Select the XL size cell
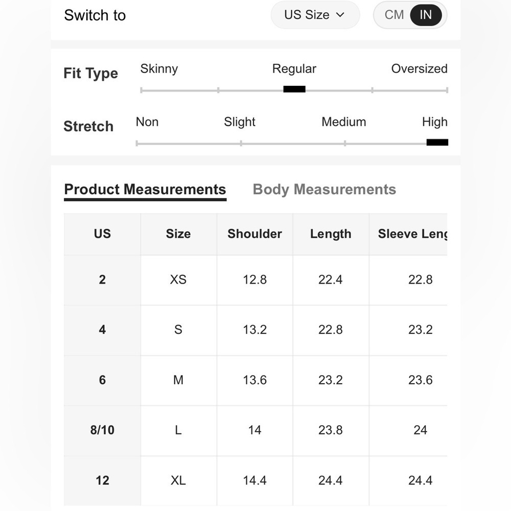 click(178, 481)
